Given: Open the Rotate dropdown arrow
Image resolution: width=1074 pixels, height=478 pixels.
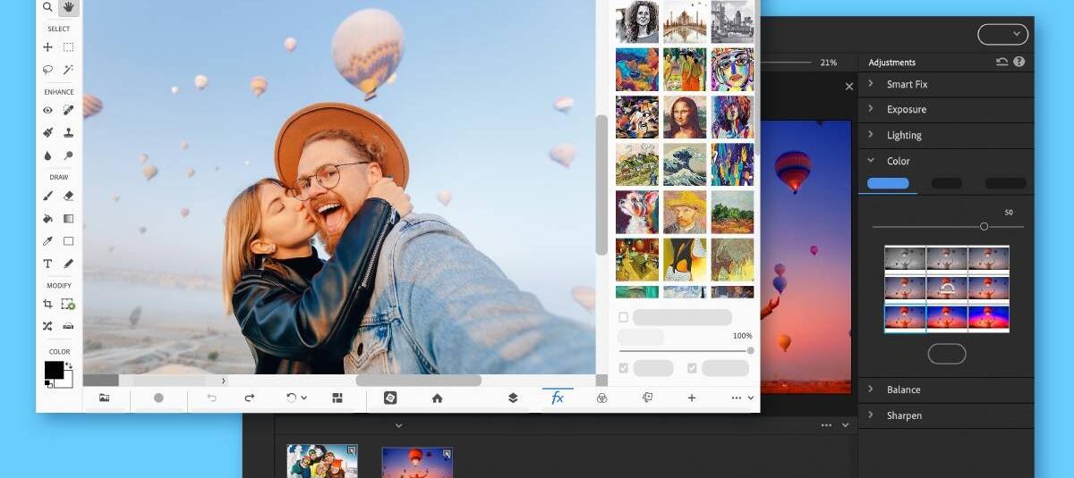Looking at the screenshot, I should click(x=304, y=398).
